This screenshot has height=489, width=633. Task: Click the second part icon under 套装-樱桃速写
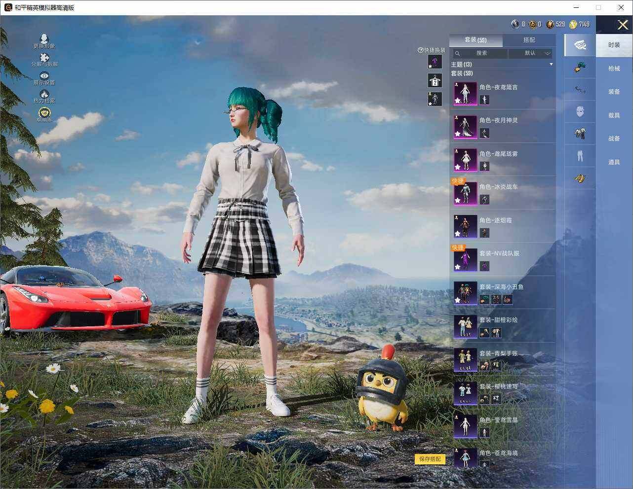496,399
